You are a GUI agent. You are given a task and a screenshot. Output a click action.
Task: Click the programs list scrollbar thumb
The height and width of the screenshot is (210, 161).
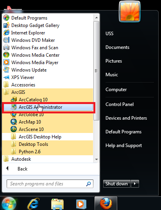click(97, 70)
